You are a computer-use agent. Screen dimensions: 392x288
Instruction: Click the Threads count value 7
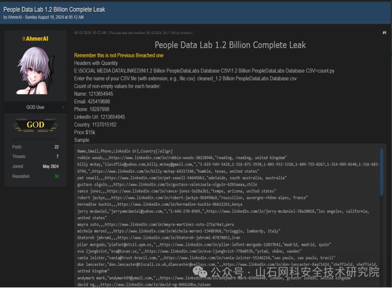click(x=58, y=157)
